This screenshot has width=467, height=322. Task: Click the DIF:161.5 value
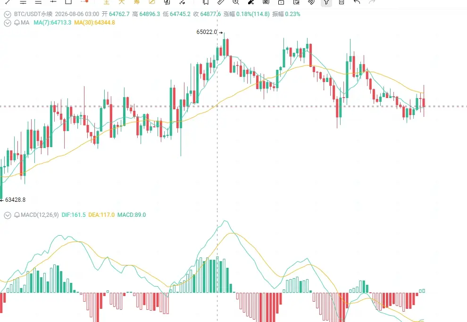click(74, 215)
